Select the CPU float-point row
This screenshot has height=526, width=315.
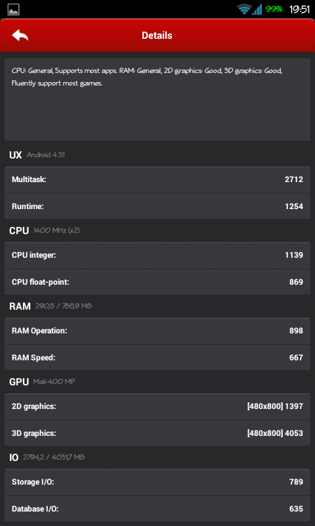(x=157, y=282)
